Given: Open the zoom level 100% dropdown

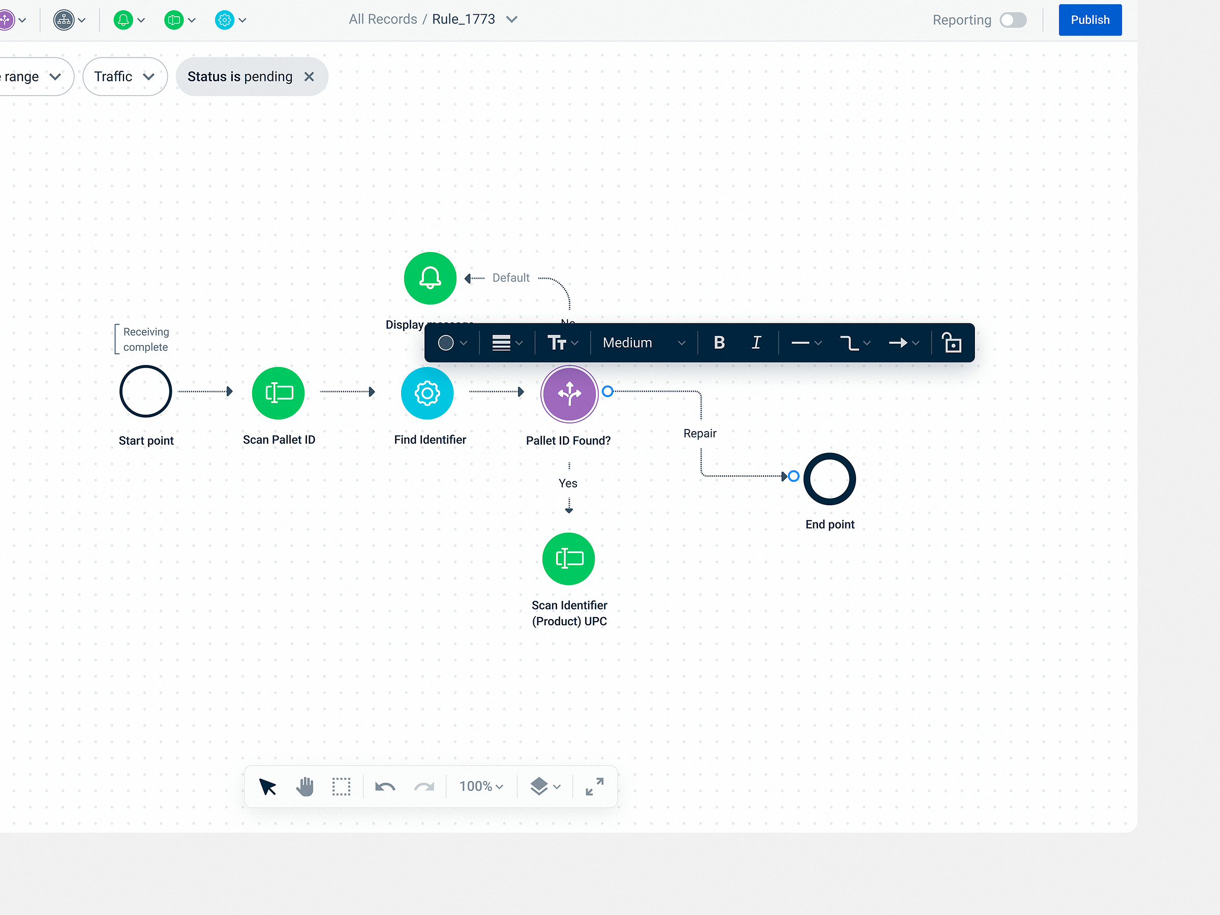Looking at the screenshot, I should coord(480,786).
